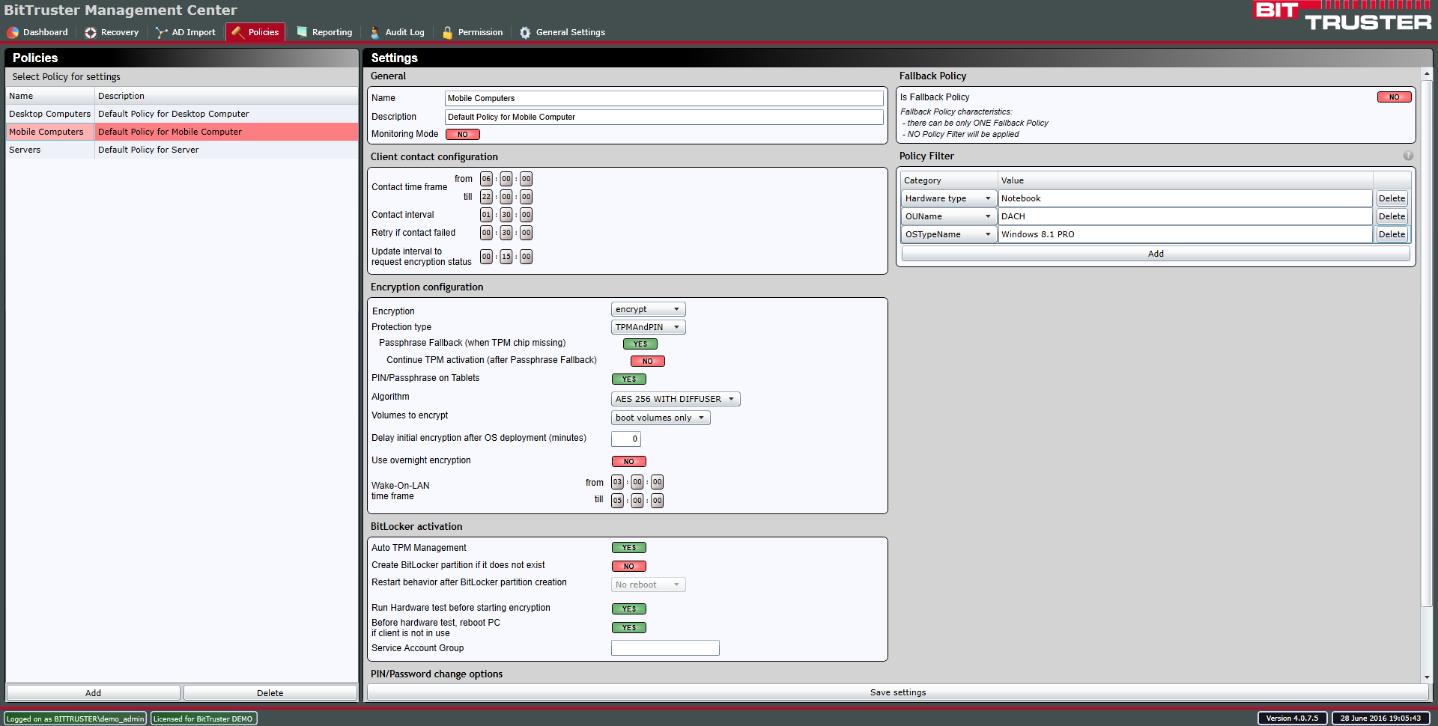The width and height of the screenshot is (1438, 726).
Task: Click Save settings button
Action: 897,692
